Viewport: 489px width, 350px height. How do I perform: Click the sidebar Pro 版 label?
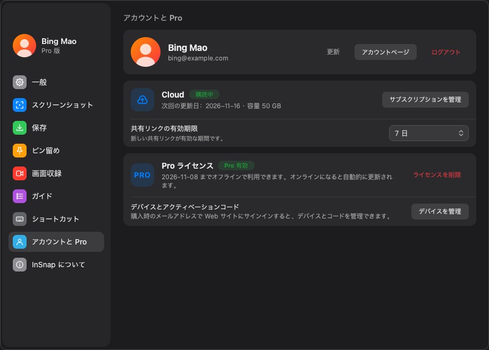tap(51, 51)
